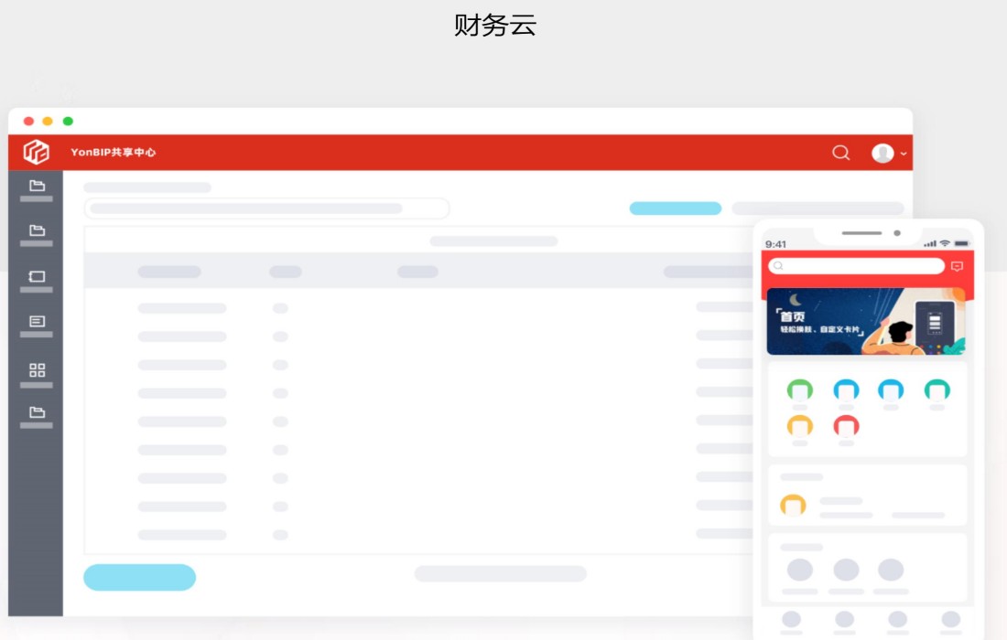Tap the first tab in phone bottom bar
The height and width of the screenshot is (640, 1007).
(791, 620)
